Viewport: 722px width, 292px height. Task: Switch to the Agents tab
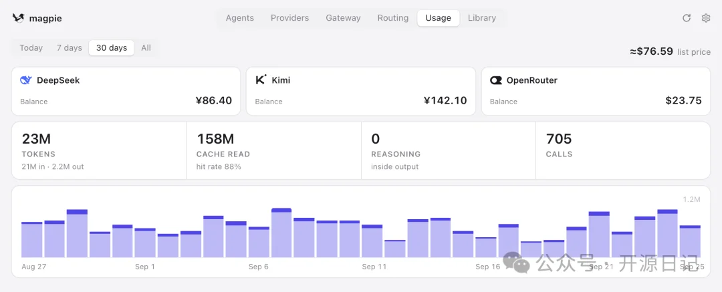(239, 18)
